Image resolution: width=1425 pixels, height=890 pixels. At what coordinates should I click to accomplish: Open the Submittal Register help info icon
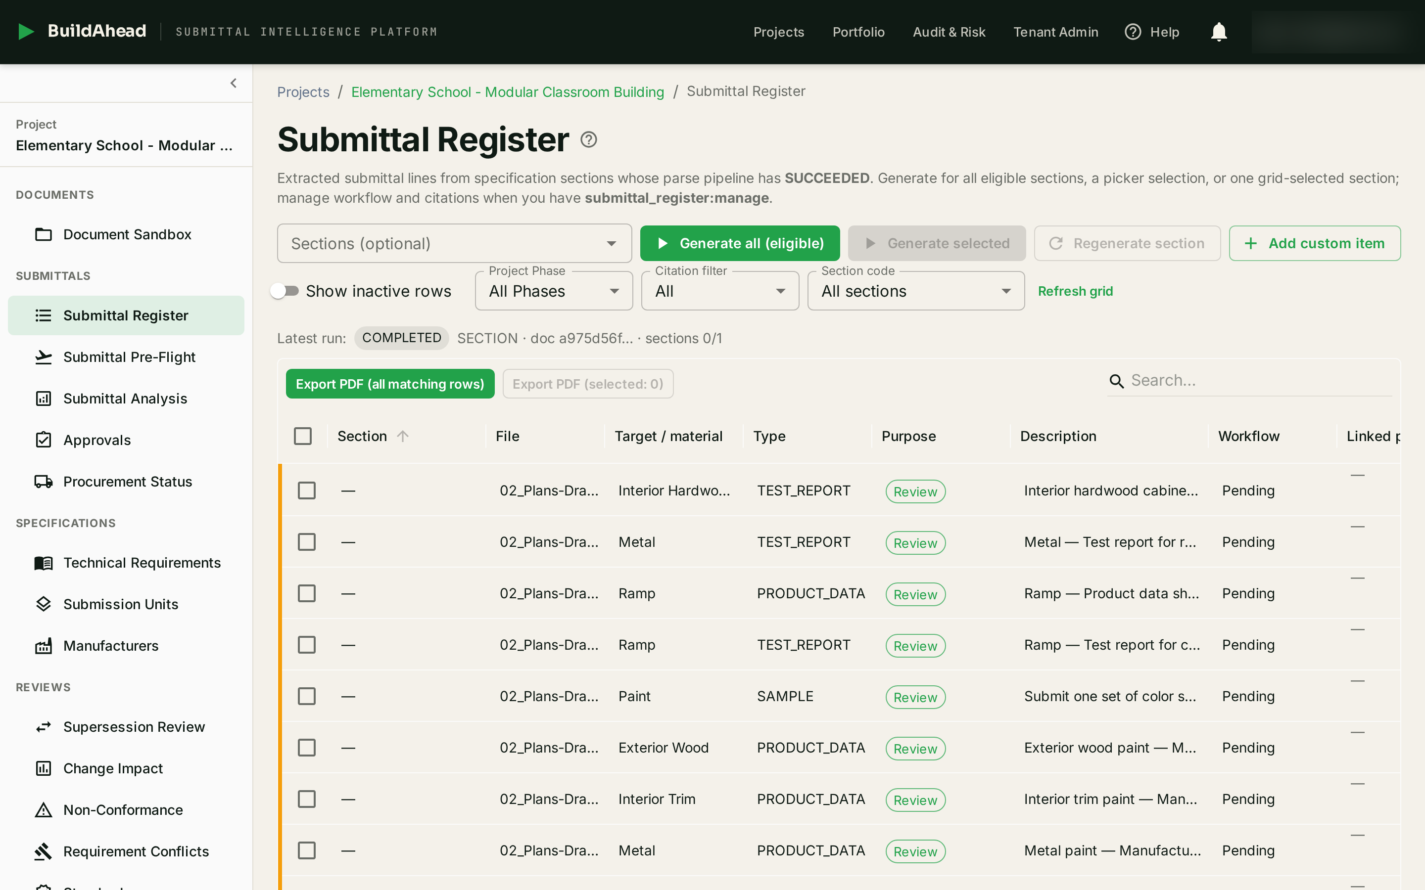tap(588, 139)
